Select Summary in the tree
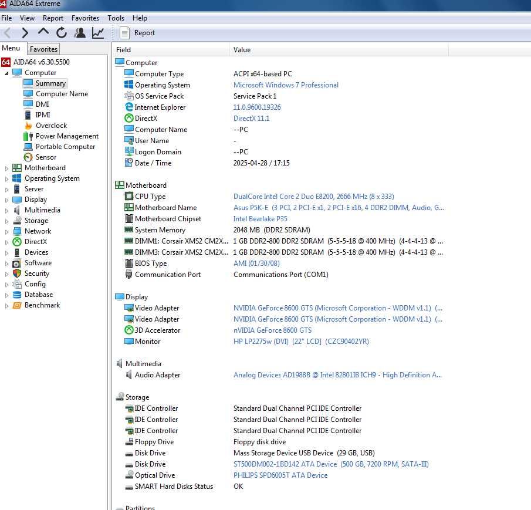The width and height of the screenshot is (531, 510). [50, 83]
